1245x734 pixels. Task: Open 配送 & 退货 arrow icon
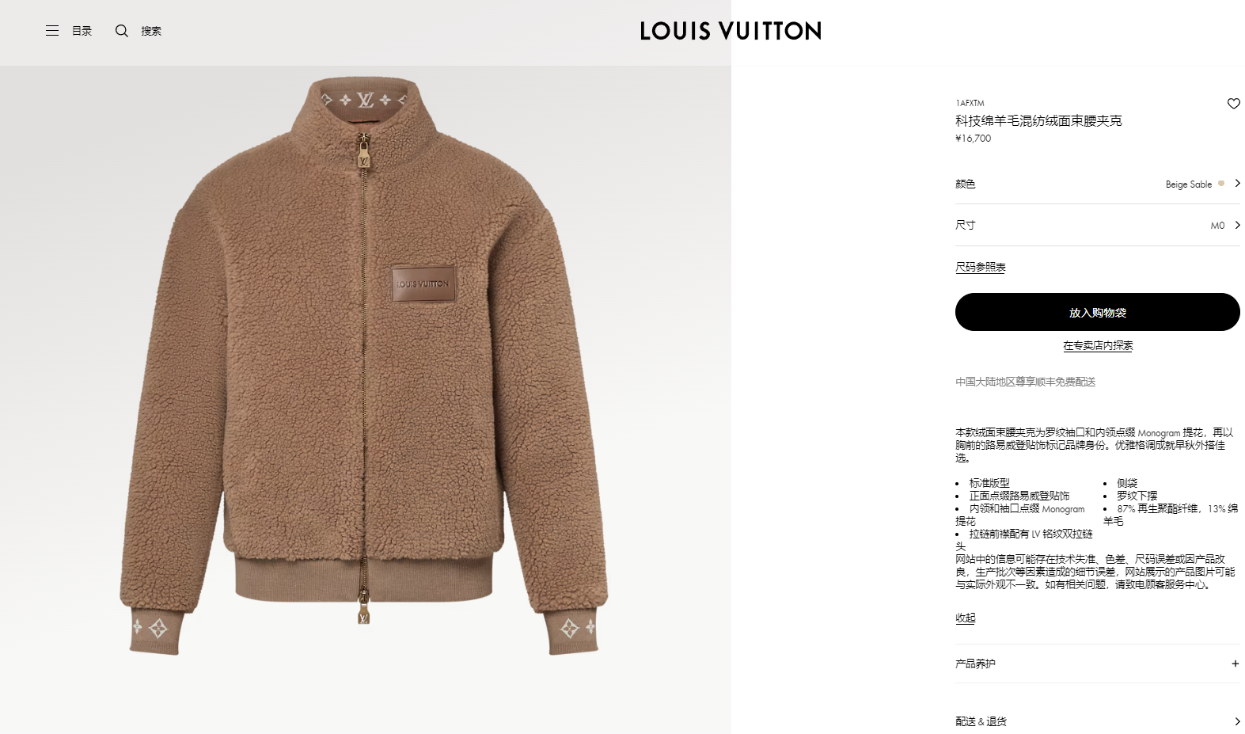(1237, 721)
